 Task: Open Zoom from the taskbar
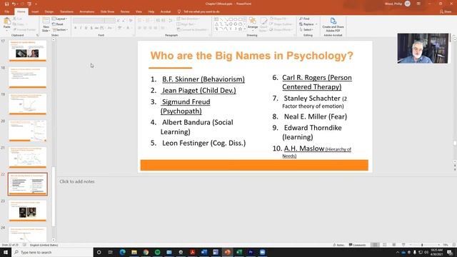[262, 252]
